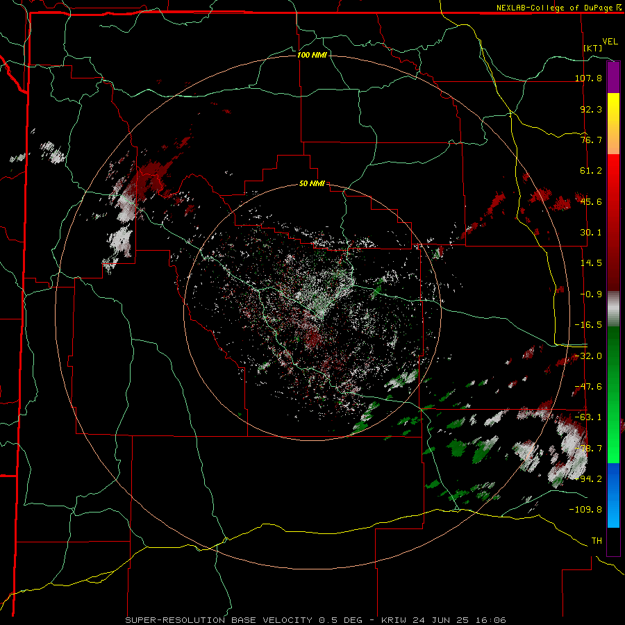Click the 45.6 legend value
The image size is (625, 625).
pyautogui.click(x=591, y=201)
